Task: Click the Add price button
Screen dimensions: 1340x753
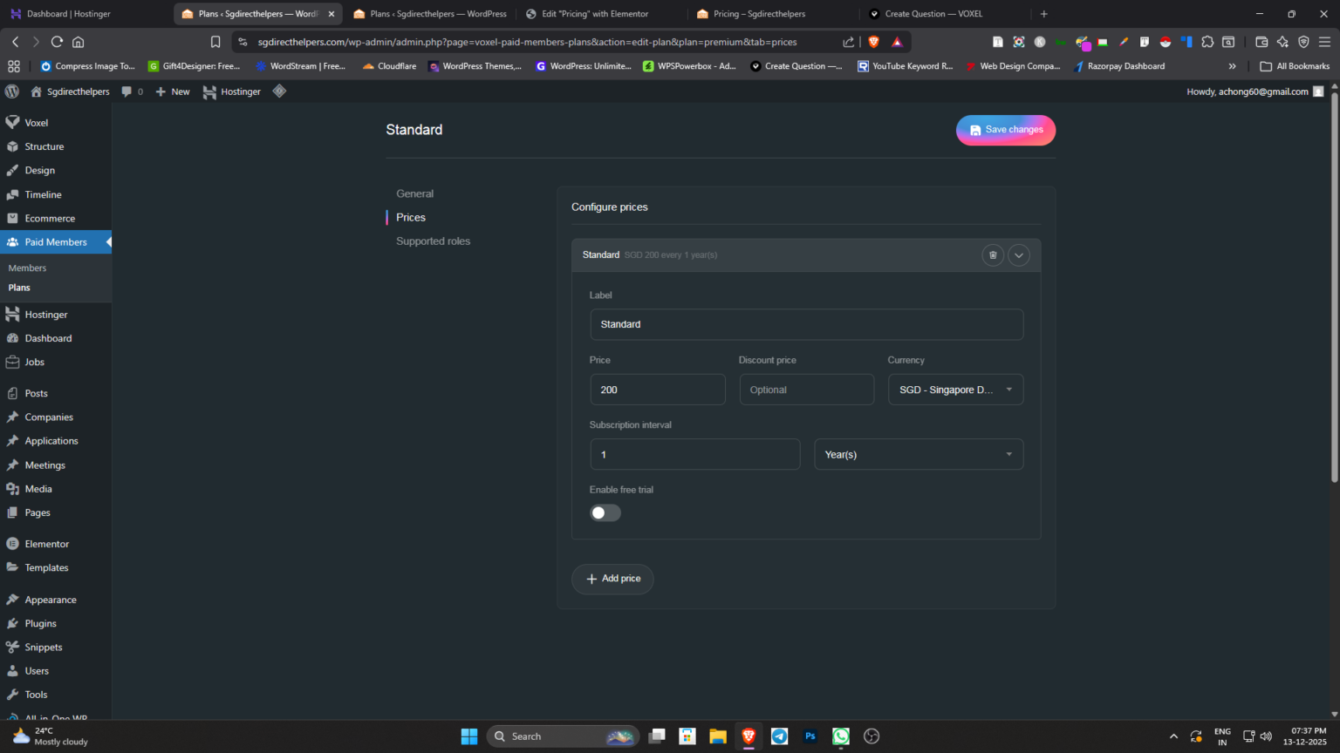Action: pos(612,579)
